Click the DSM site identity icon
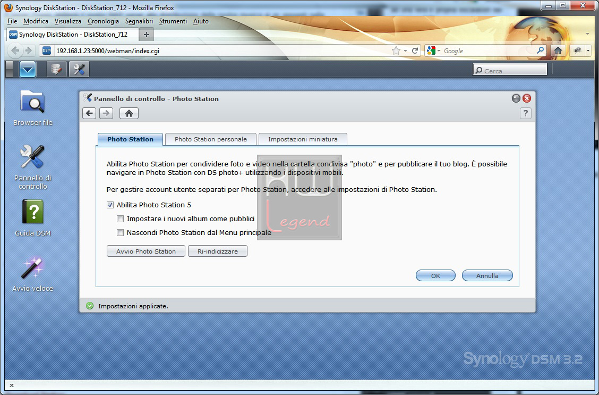The image size is (599, 395). [x=47, y=51]
